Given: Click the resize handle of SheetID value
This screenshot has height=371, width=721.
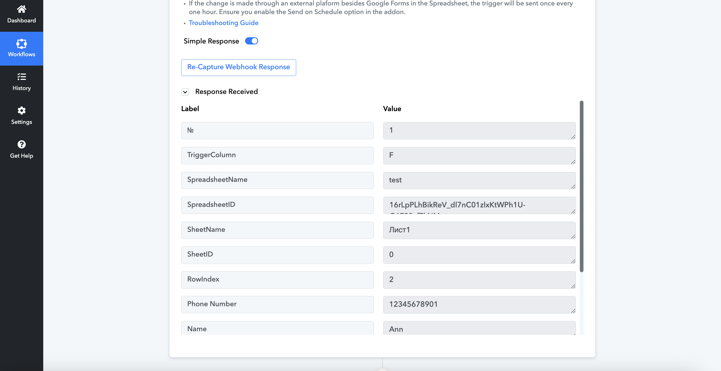Looking at the screenshot, I should (x=573, y=261).
